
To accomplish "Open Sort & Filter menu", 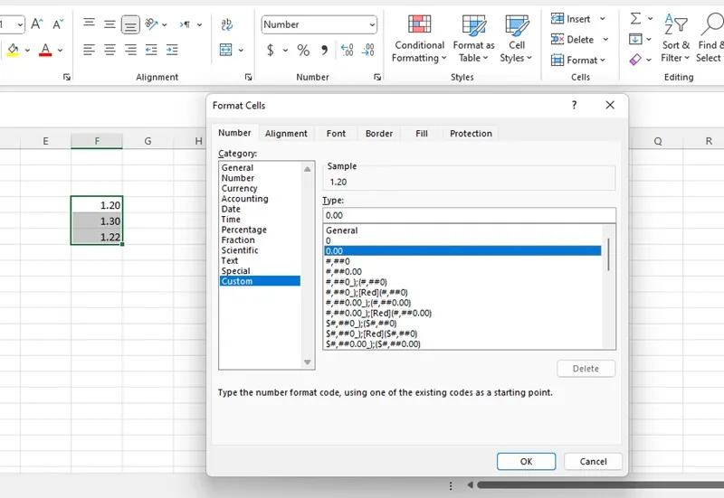I will (x=675, y=38).
